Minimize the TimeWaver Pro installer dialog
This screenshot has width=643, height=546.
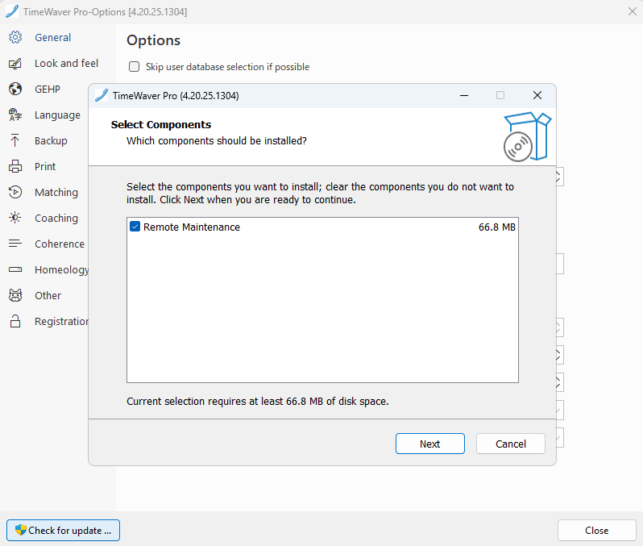coord(464,95)
